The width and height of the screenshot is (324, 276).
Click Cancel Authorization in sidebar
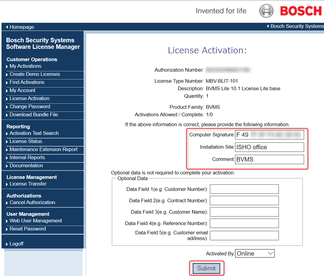[x=32, y=203]
